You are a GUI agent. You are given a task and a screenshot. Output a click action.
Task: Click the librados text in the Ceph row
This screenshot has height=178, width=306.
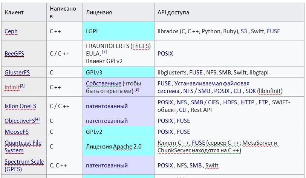coord(168,31)
